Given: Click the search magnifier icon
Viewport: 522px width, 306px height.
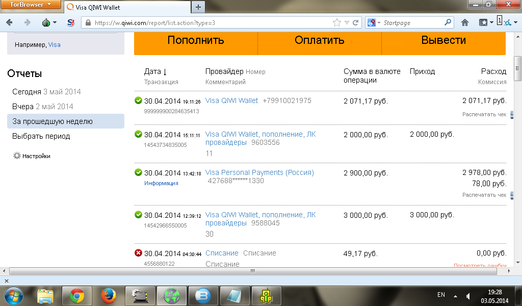Looking at the screenshot, I should [448, 22].
